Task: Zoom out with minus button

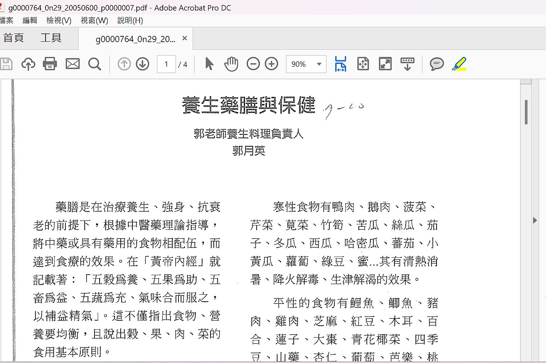Action: [x=253, y=64]
